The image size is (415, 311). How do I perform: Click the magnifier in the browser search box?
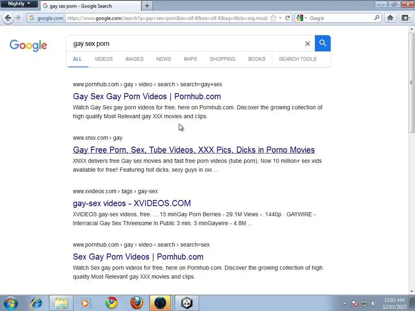376,18
